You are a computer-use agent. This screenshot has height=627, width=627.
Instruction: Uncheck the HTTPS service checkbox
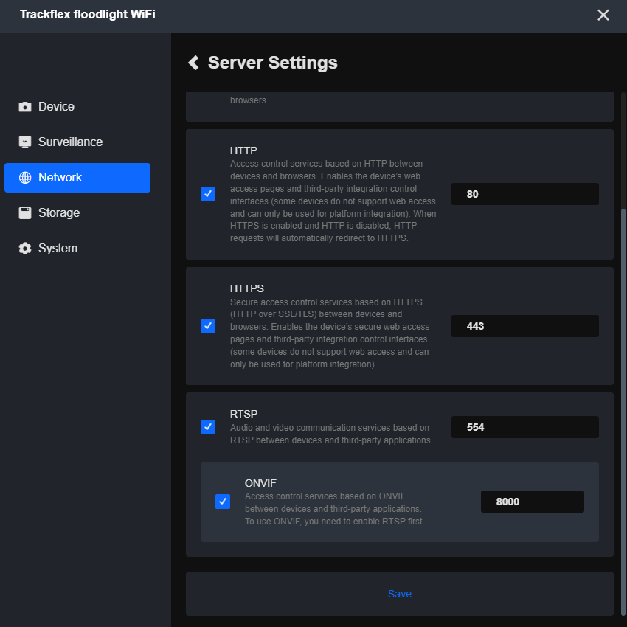(208, 326)
